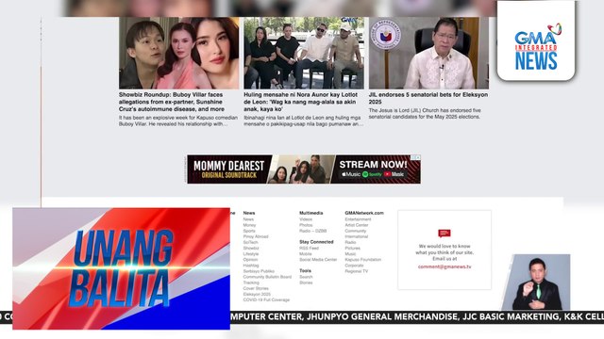
Task: Open COVID-19 Full Coverage footer link
Action: click(266, 299)
